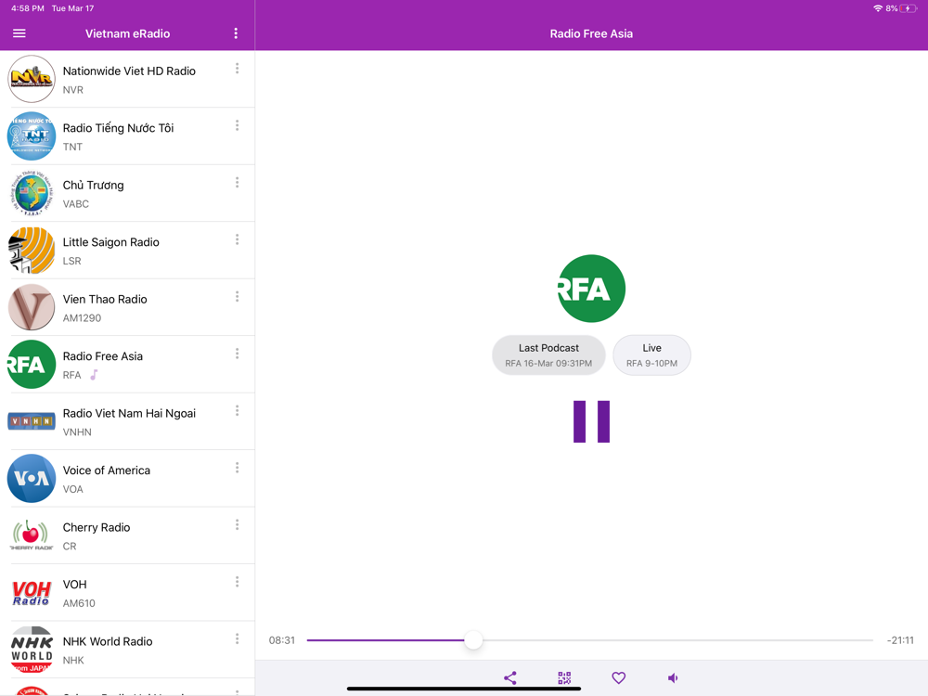Play Nationwide Viet HD Radio station
This screenshot has width=928, height=696.
coord(127,79)
